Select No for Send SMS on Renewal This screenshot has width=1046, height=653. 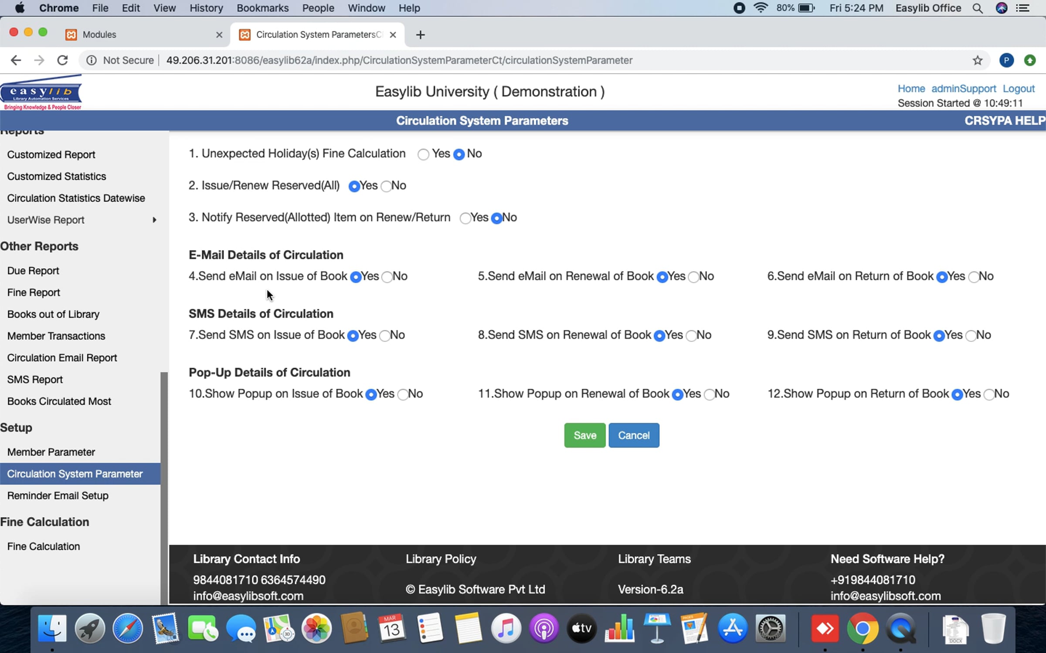click(691, 336)
